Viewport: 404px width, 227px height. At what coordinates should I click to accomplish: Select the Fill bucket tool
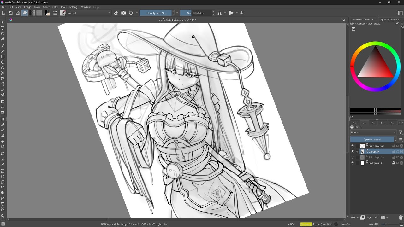tap(3, 141)
